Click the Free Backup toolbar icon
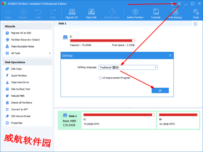The width and height of the screenshot is (203, 152). (175, 14)
